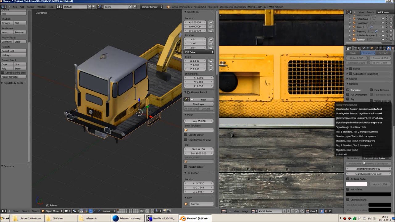
Task: Add a new screen layout with plus icon
Action: pos(90,6)
